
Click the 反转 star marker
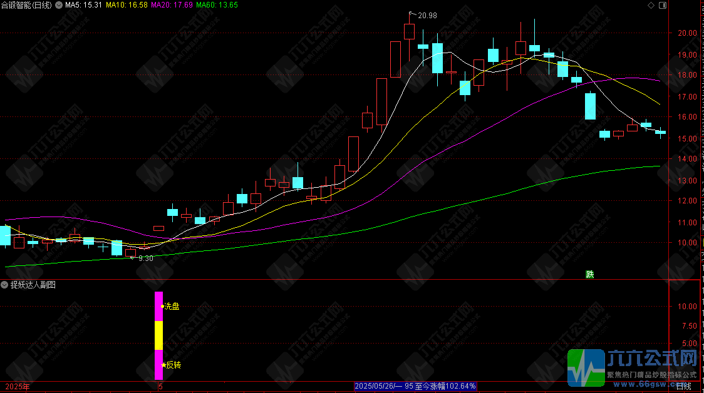(163, 365)
